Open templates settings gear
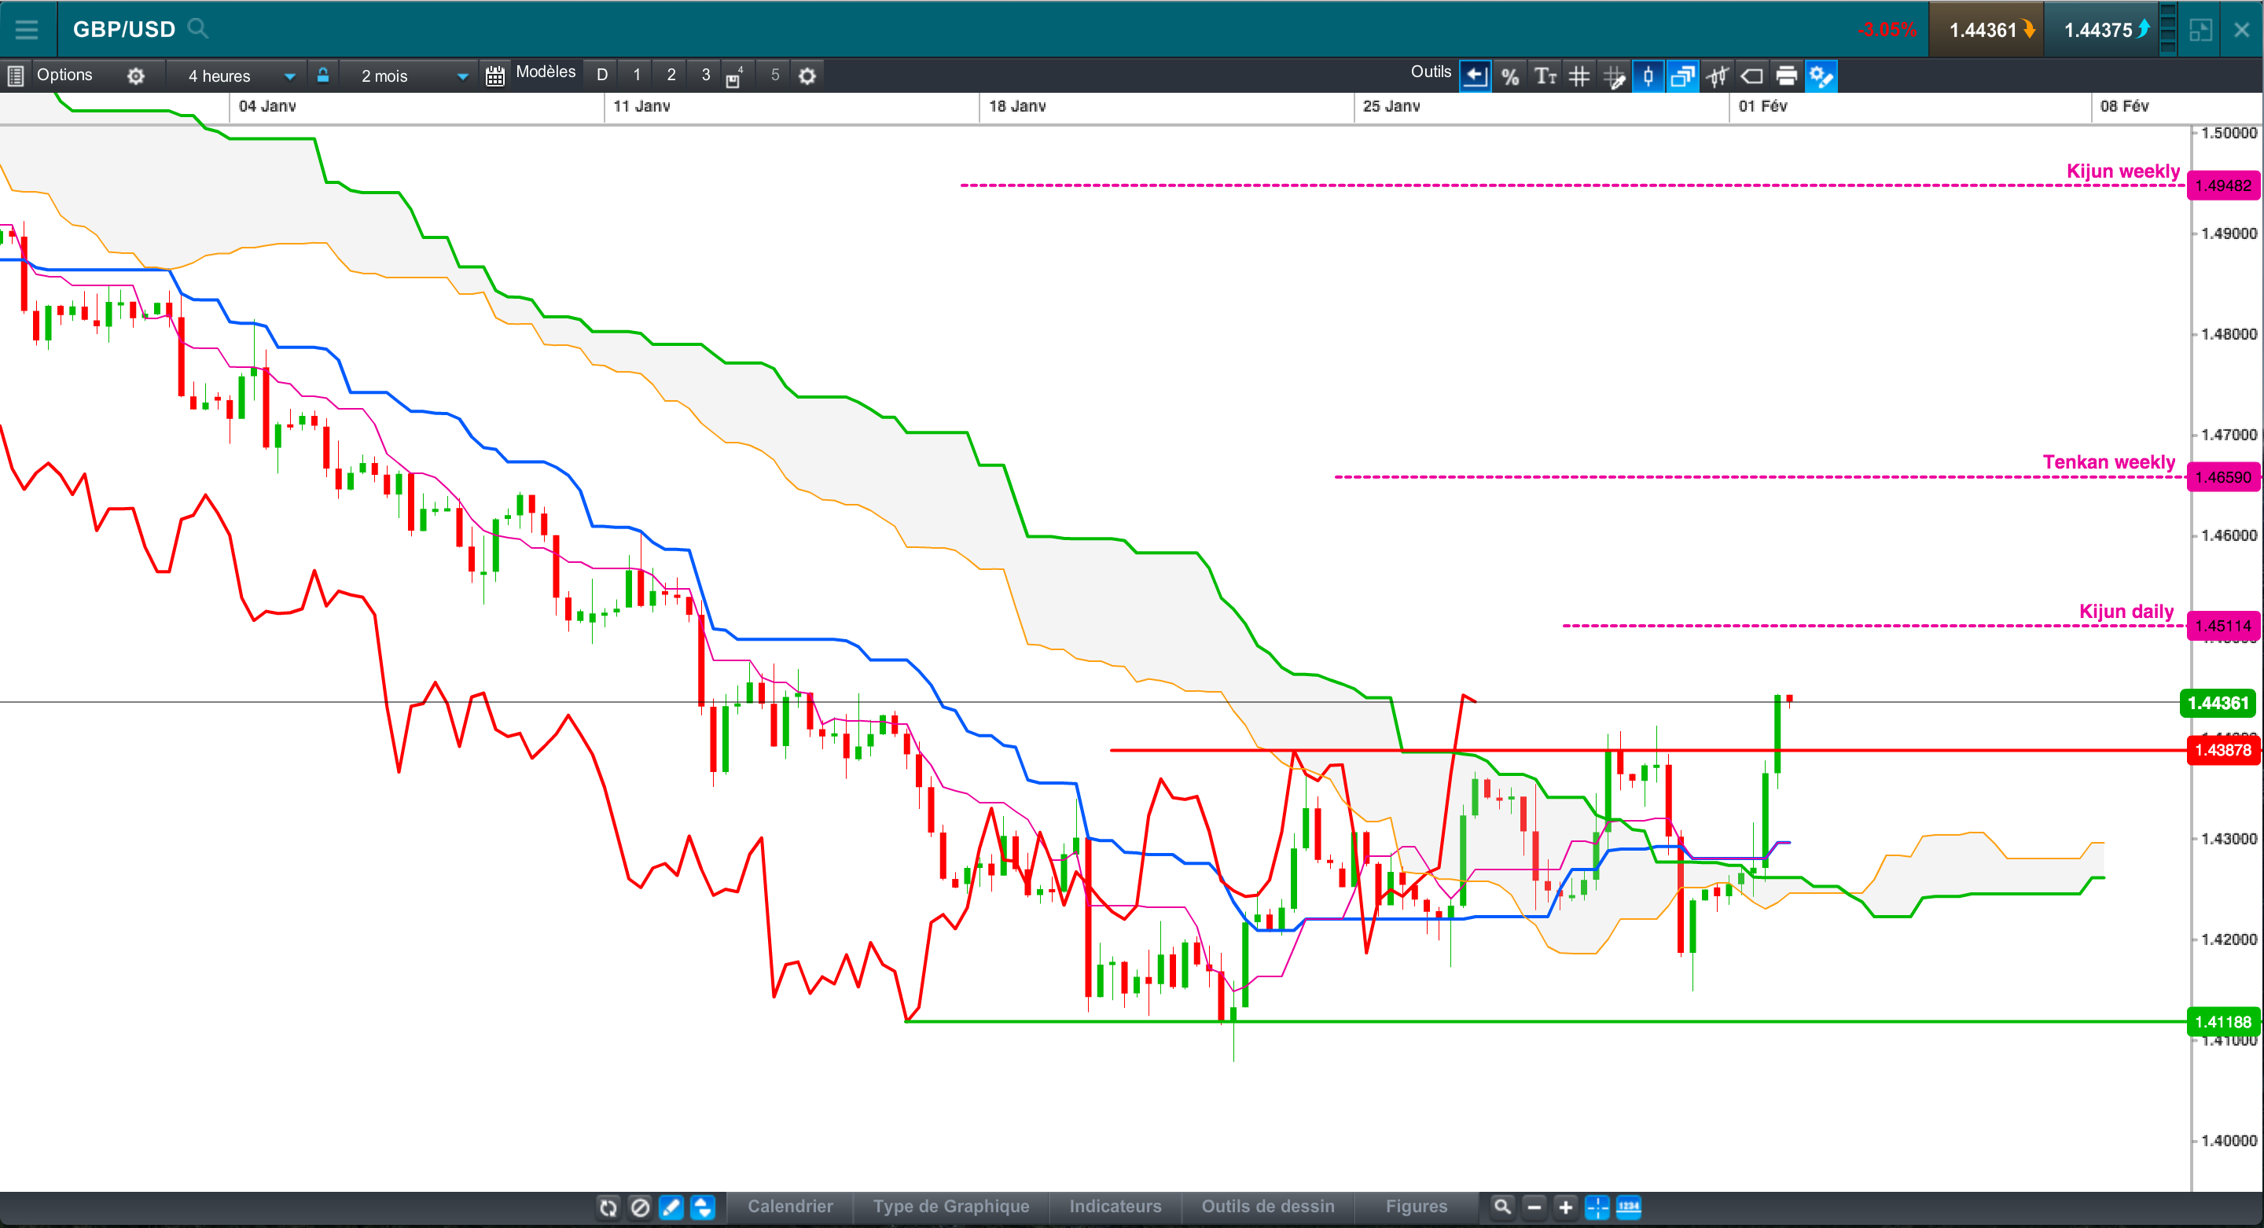2264x1228 pixels. (x=807, y=75)
